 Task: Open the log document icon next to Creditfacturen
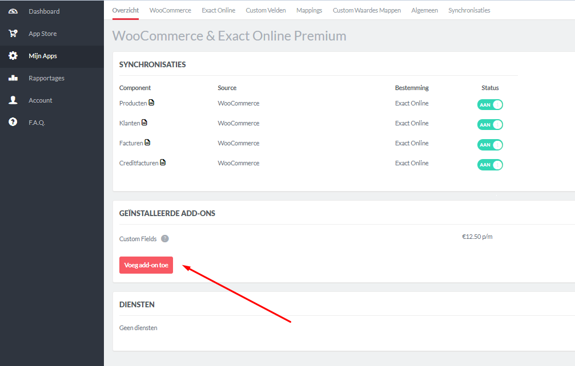163,162
